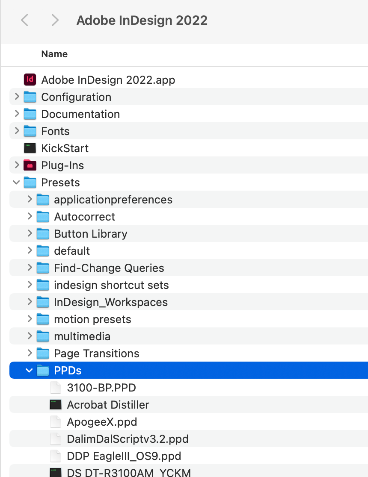Click the Adobe InDesign 2022 window title
The width and height of the screenshot is (368, 477).
pos(142,21)
